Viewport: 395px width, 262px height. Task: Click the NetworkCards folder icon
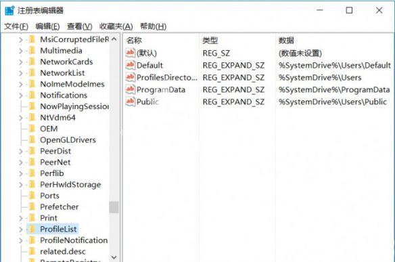pos(32,62)
